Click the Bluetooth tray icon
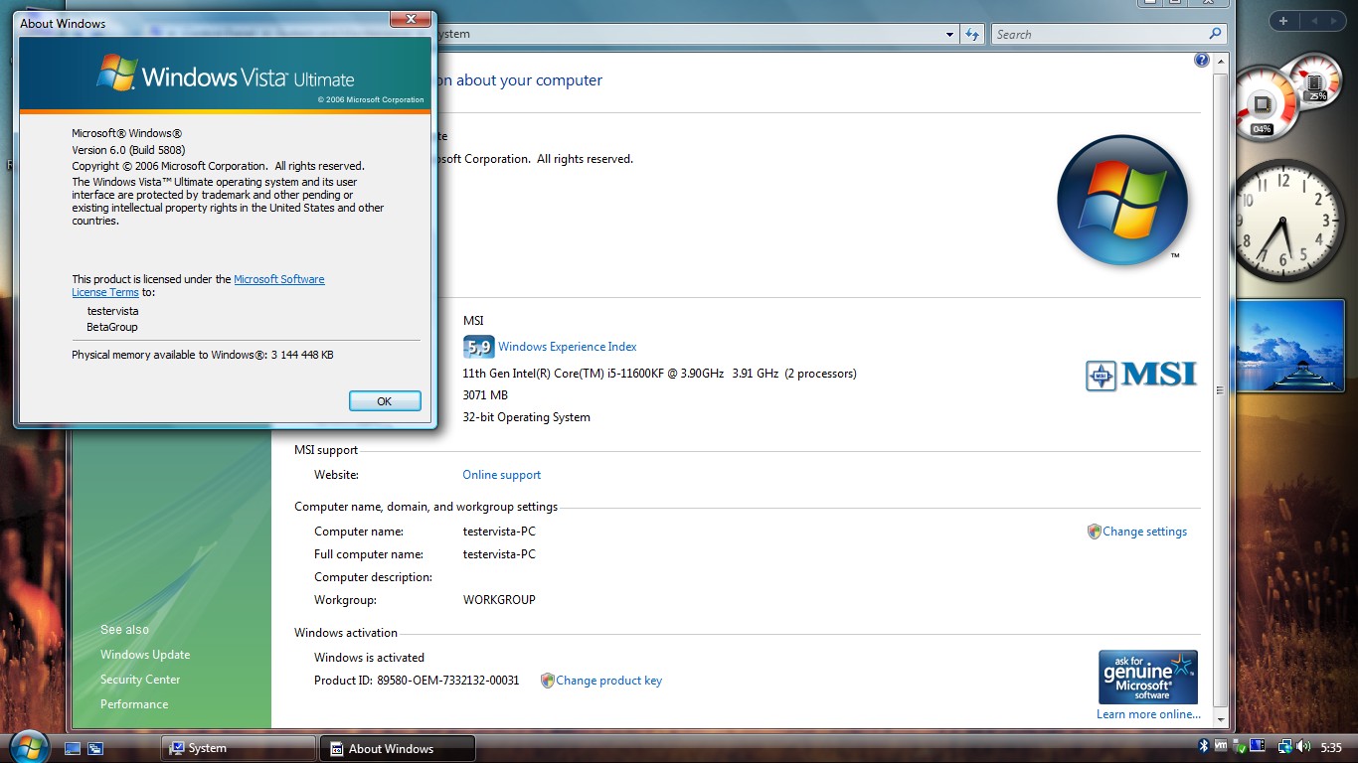This screenshot has height=763, width=1358. pyautogui.click(x=1203, y=746)
